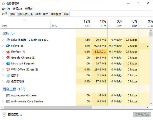This screenshot has height=120, width=153.
Task: Expand the 记事本 process row
Action: click(3, 76)
